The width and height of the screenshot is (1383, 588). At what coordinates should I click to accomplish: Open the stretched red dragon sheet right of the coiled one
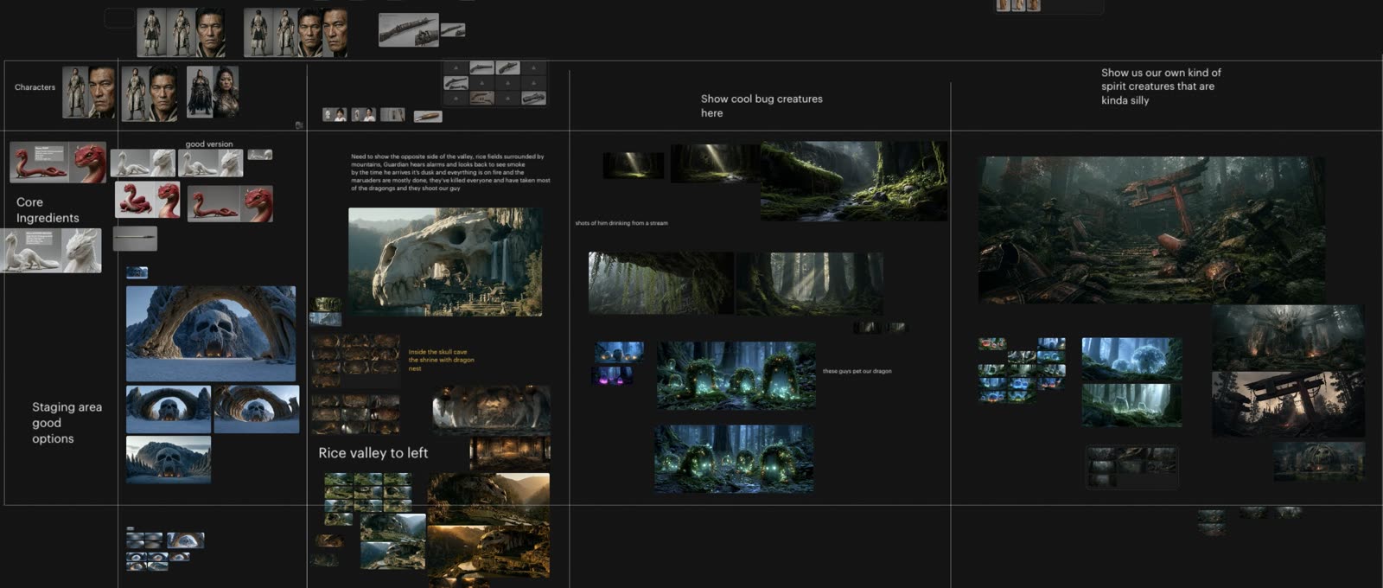pos(230,204)
